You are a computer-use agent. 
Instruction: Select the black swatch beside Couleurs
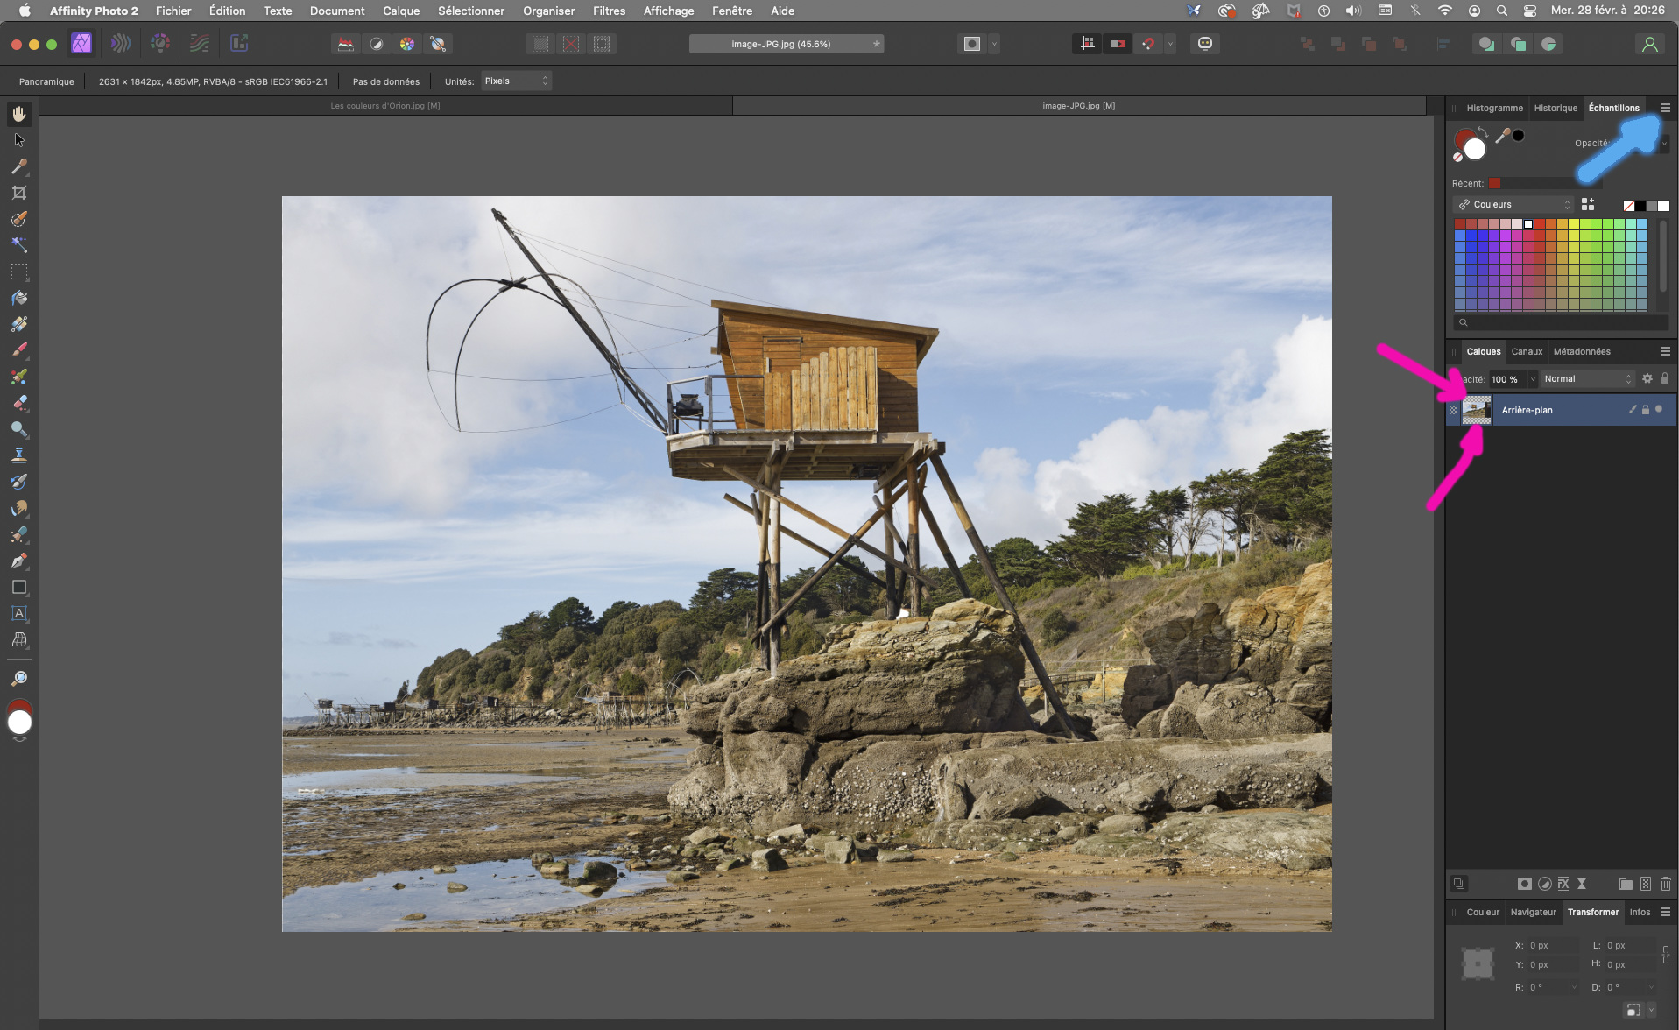(x=1640, y=206)
